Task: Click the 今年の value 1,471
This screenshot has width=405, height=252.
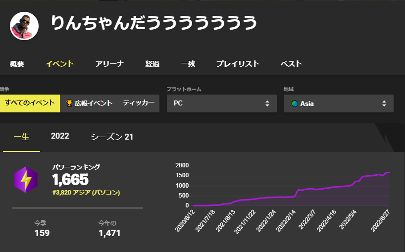Action: pos(109,233)
